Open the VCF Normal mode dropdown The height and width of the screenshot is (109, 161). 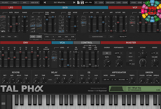(x=123, y=37)
